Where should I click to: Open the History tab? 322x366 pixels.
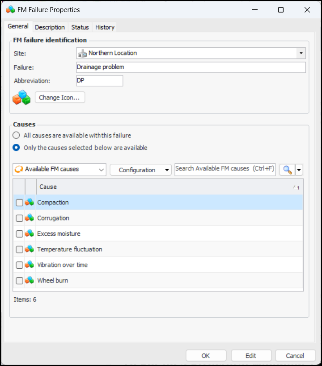coord(105,27)
